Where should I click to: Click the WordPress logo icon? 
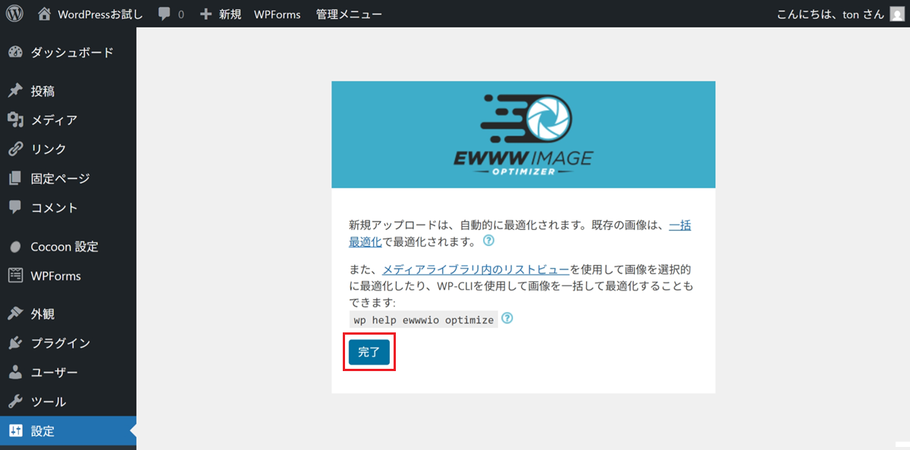click(15, 14)
